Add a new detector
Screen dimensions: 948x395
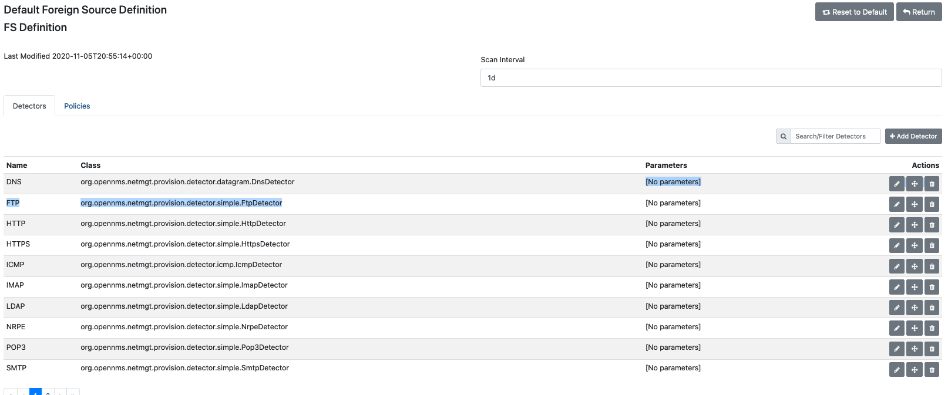913,136
